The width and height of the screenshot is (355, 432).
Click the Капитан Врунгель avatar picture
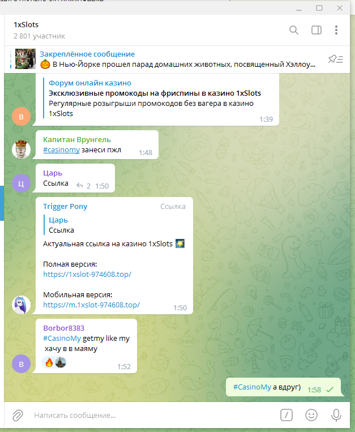click(21, 149)
